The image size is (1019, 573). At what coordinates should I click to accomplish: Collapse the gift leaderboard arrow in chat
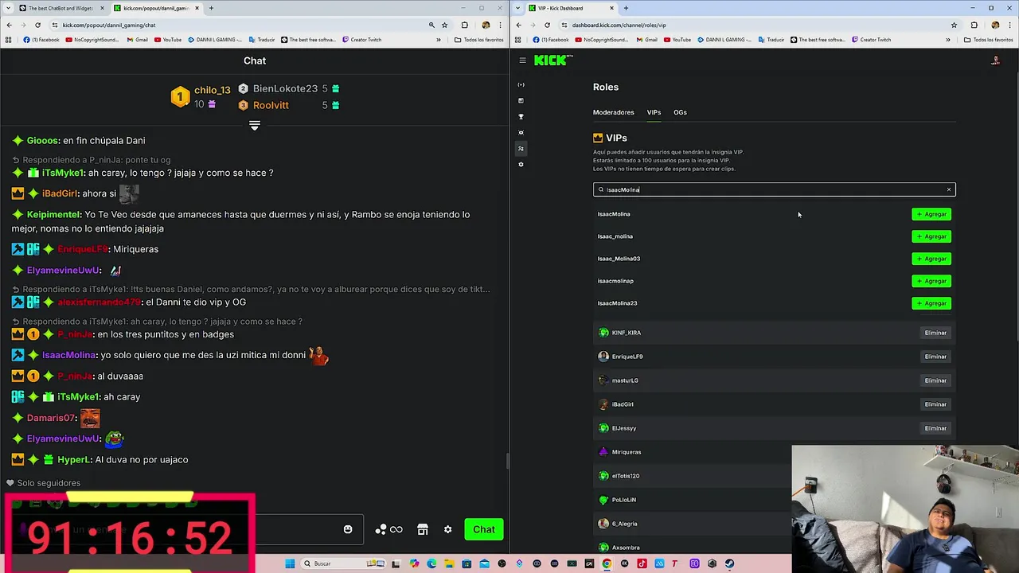point(255,126)
